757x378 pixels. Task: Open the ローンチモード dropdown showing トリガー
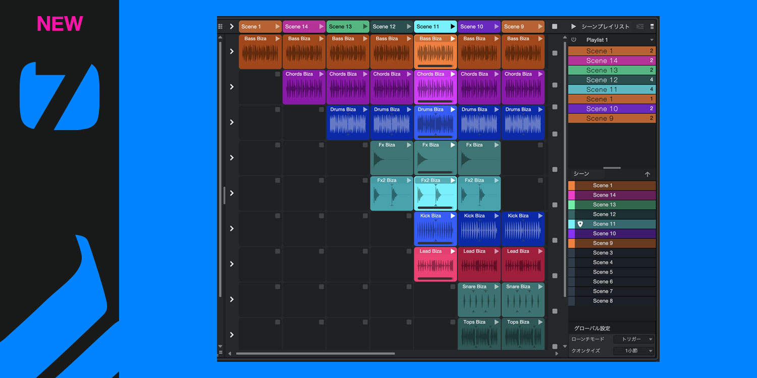click(x=633, y=339)
